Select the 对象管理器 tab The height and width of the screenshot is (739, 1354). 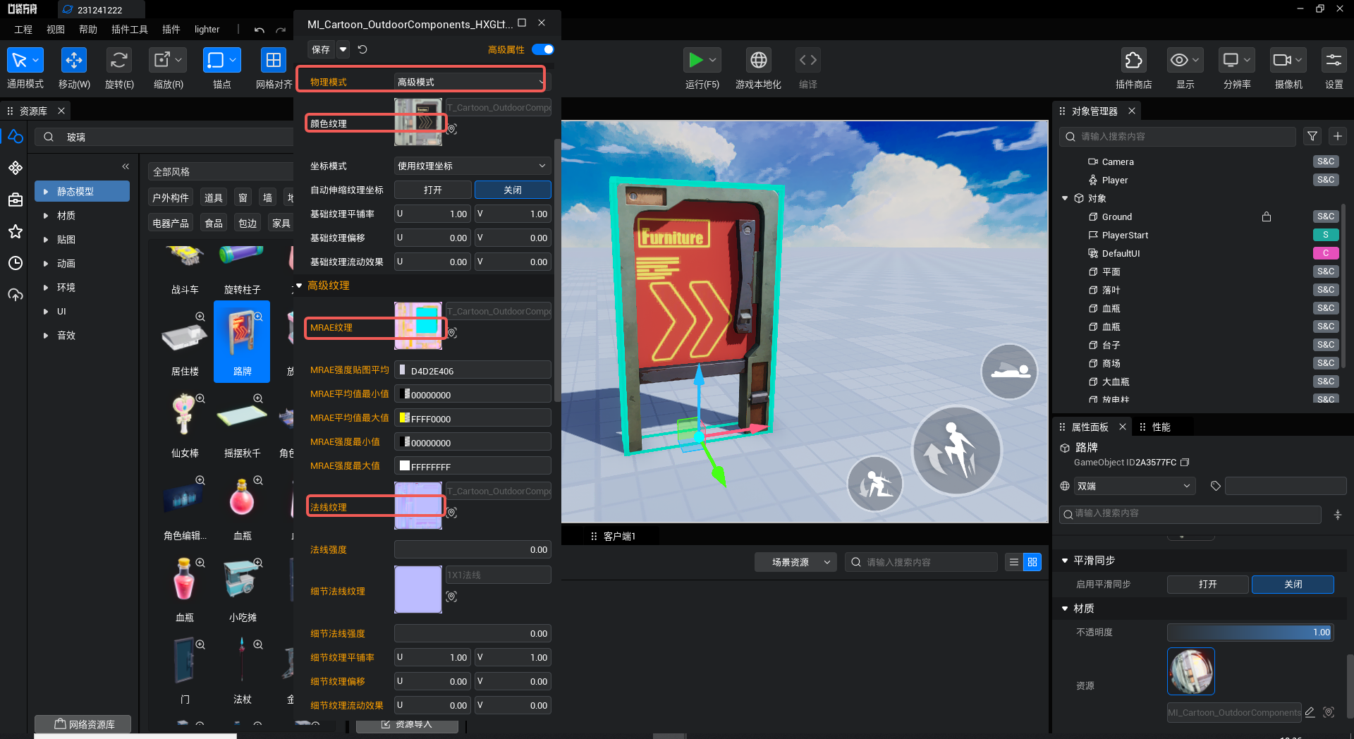click(1094, 111)
